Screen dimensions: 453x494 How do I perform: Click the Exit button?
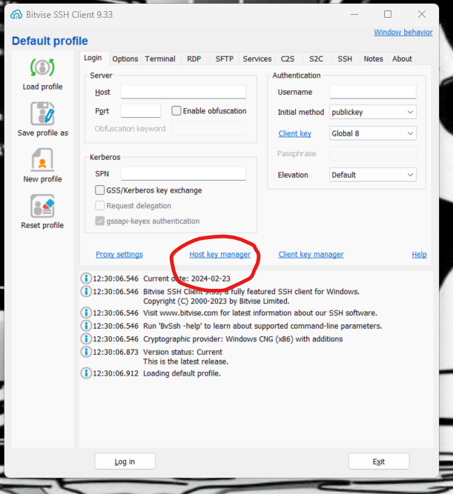(x=379, y=461)
